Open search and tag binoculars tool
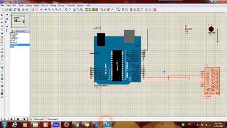This screenshot has width=227, height=128. (123, 10)
